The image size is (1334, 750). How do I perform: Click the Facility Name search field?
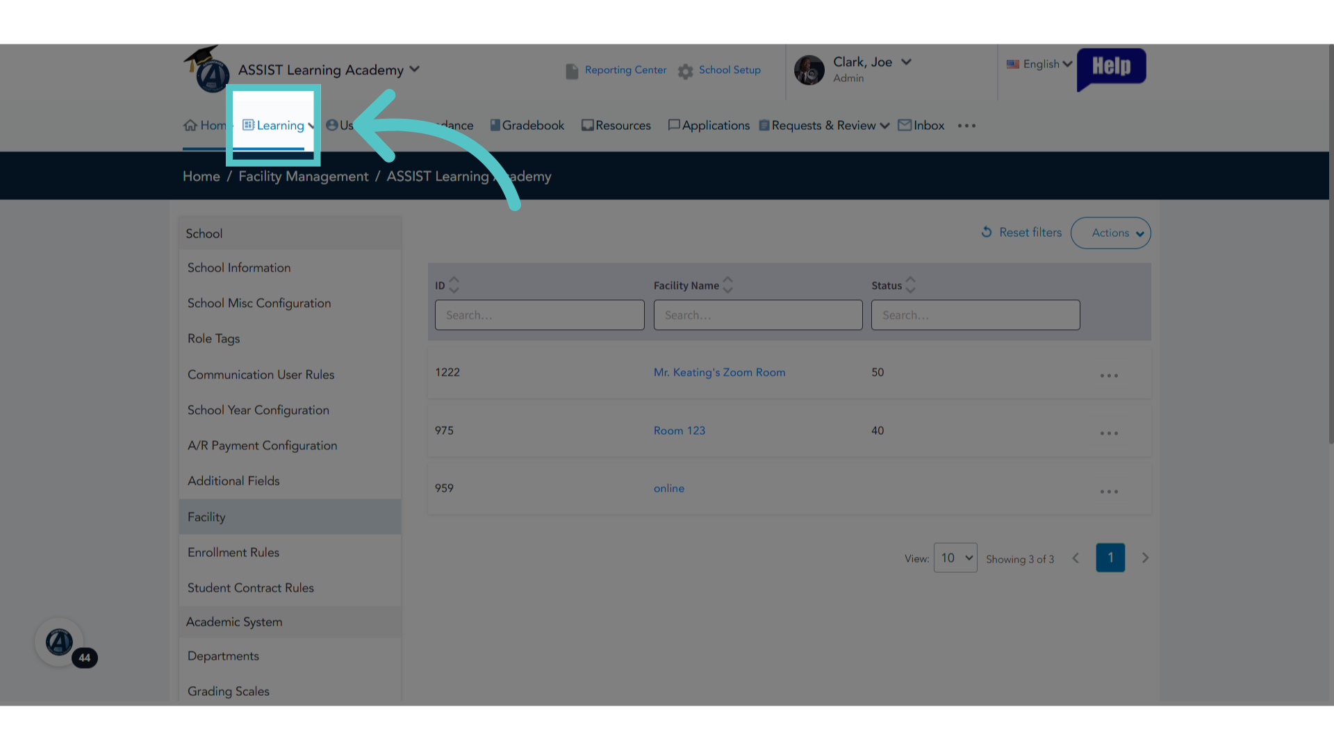pyautogui.click(x=758, y=315)
